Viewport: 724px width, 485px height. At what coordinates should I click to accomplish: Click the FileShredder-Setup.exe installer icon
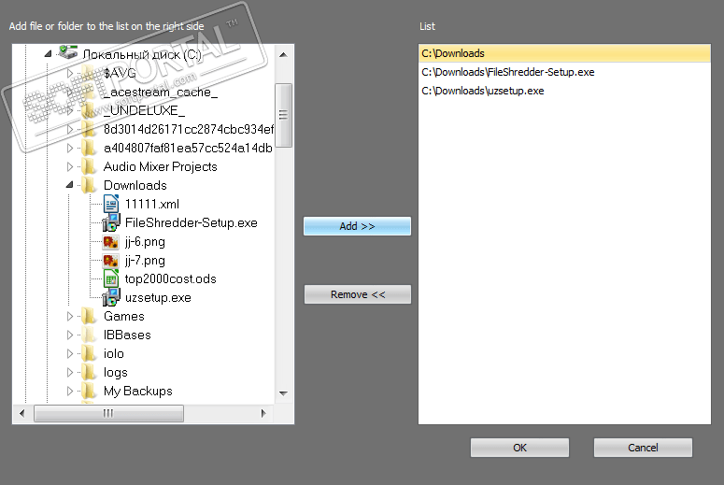111,222
